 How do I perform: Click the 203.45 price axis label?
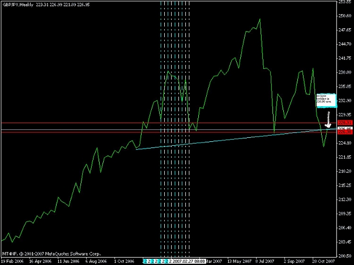[x=344, y=242]
